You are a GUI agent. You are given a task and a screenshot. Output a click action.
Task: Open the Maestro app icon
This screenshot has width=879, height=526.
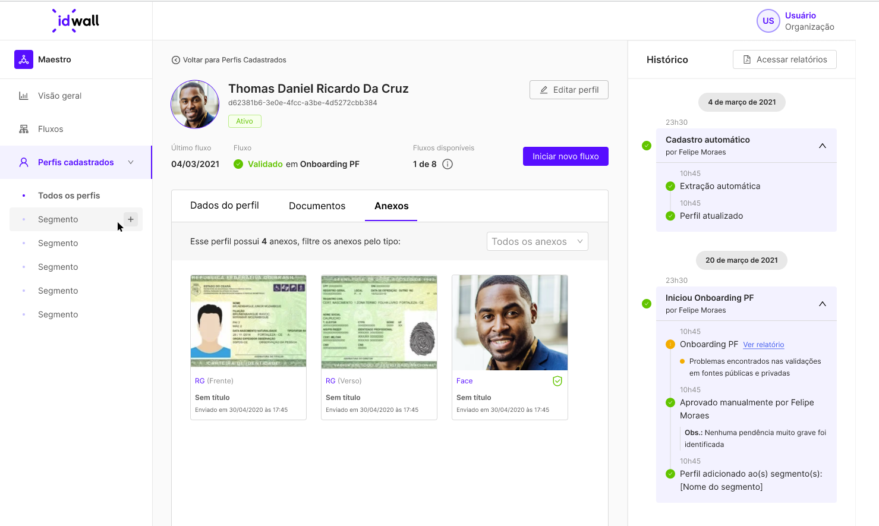pos(24,59)
